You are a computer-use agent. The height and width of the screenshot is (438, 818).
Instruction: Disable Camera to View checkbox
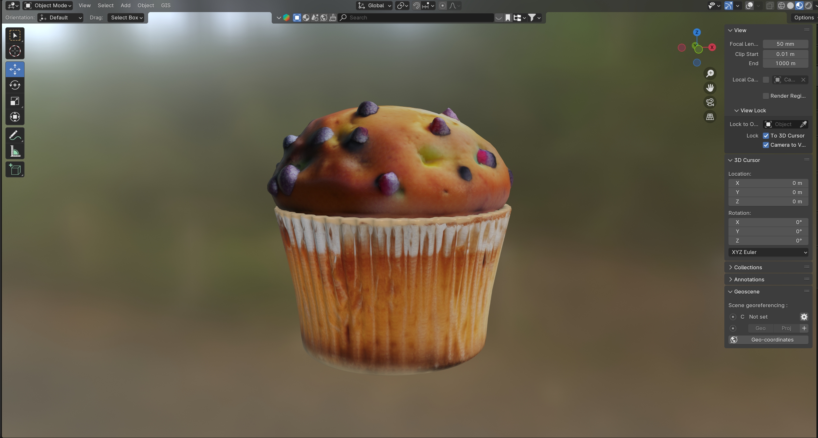[766, 145]
